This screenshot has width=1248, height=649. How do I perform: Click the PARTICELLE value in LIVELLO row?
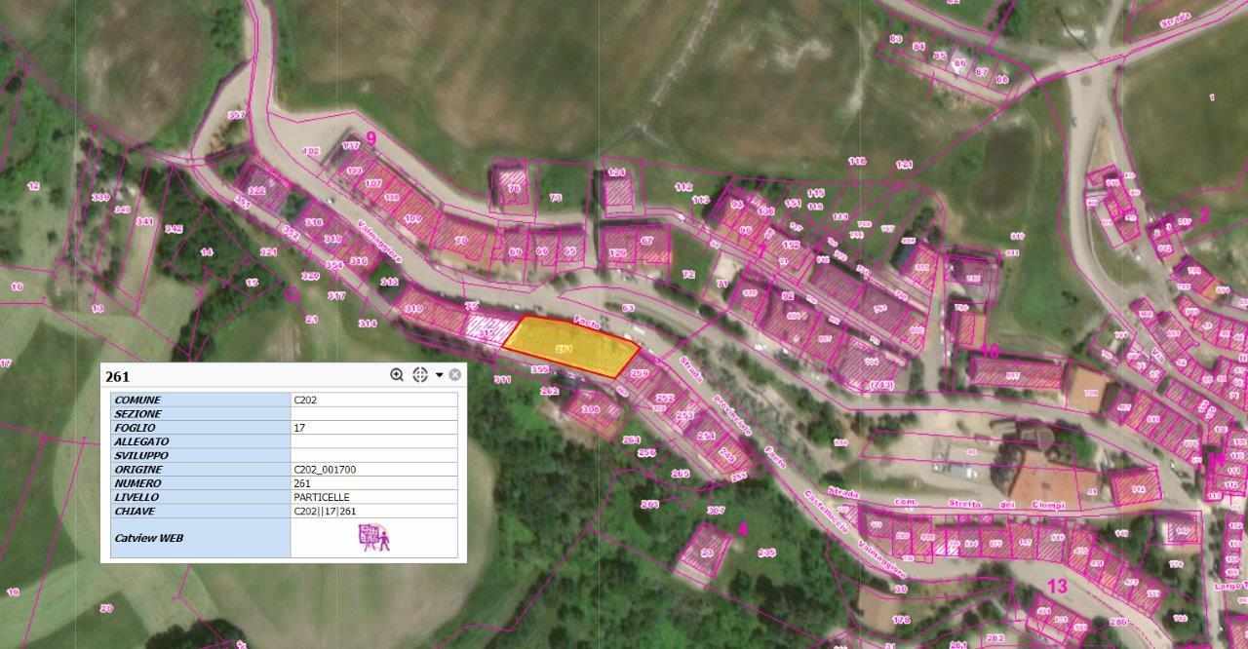(373, 497)
